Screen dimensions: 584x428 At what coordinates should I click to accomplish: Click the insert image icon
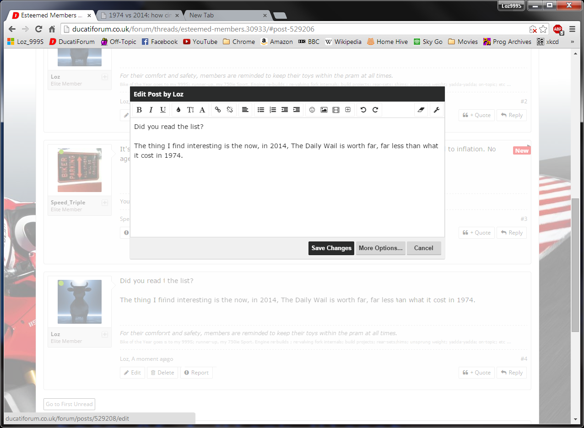pos(324,110)
